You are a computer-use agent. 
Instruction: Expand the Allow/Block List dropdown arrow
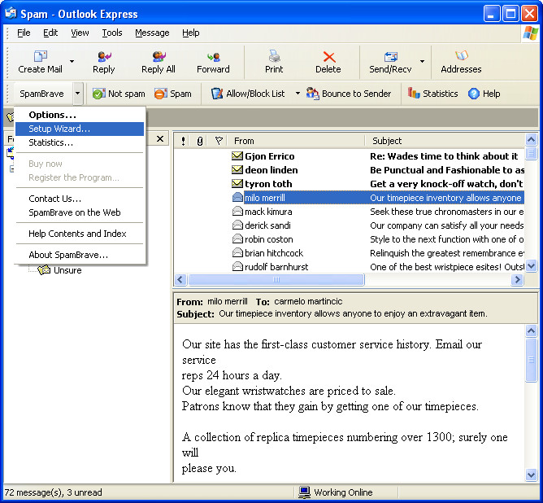[x=298, y=94]
